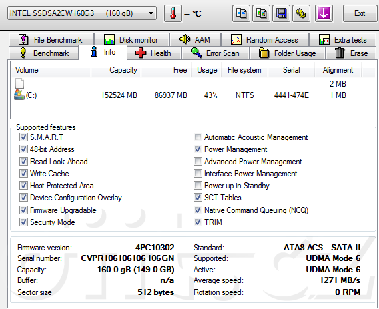Open the Health tab
This screenshot has height=309, width=379.
[154, 53]
